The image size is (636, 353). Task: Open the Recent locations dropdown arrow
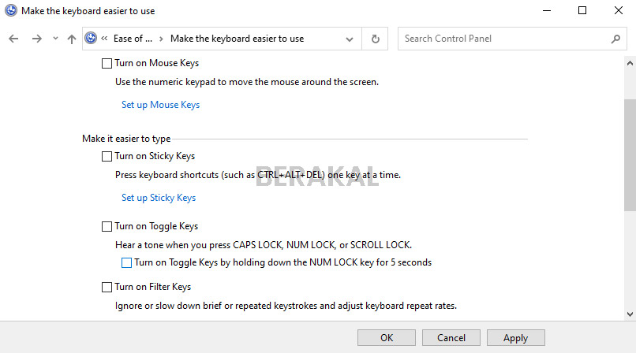click(55, 39)
